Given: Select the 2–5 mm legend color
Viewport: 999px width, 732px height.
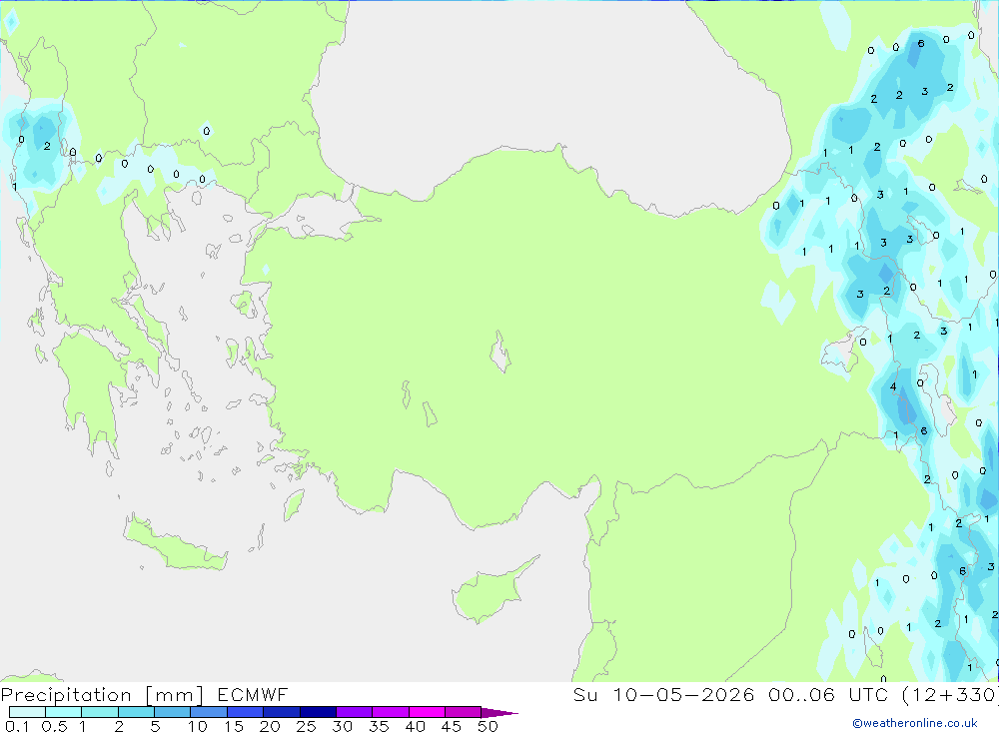Looking at the screenshot, I should pos(136,712).
